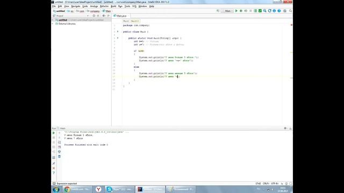This screenshot has width=344, height=193.
Task: Hide the Project tool window
Action: [109, 16]
